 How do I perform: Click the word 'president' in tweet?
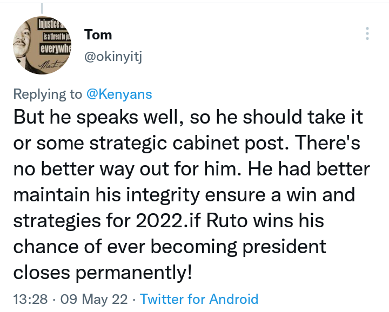coord(284,247)
